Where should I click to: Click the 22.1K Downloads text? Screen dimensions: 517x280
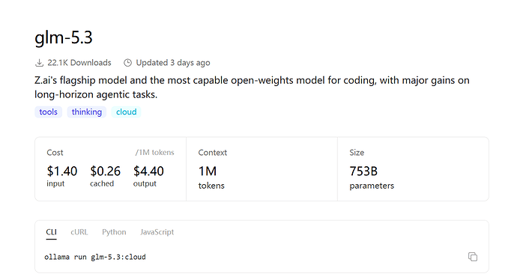click(79, 63)
